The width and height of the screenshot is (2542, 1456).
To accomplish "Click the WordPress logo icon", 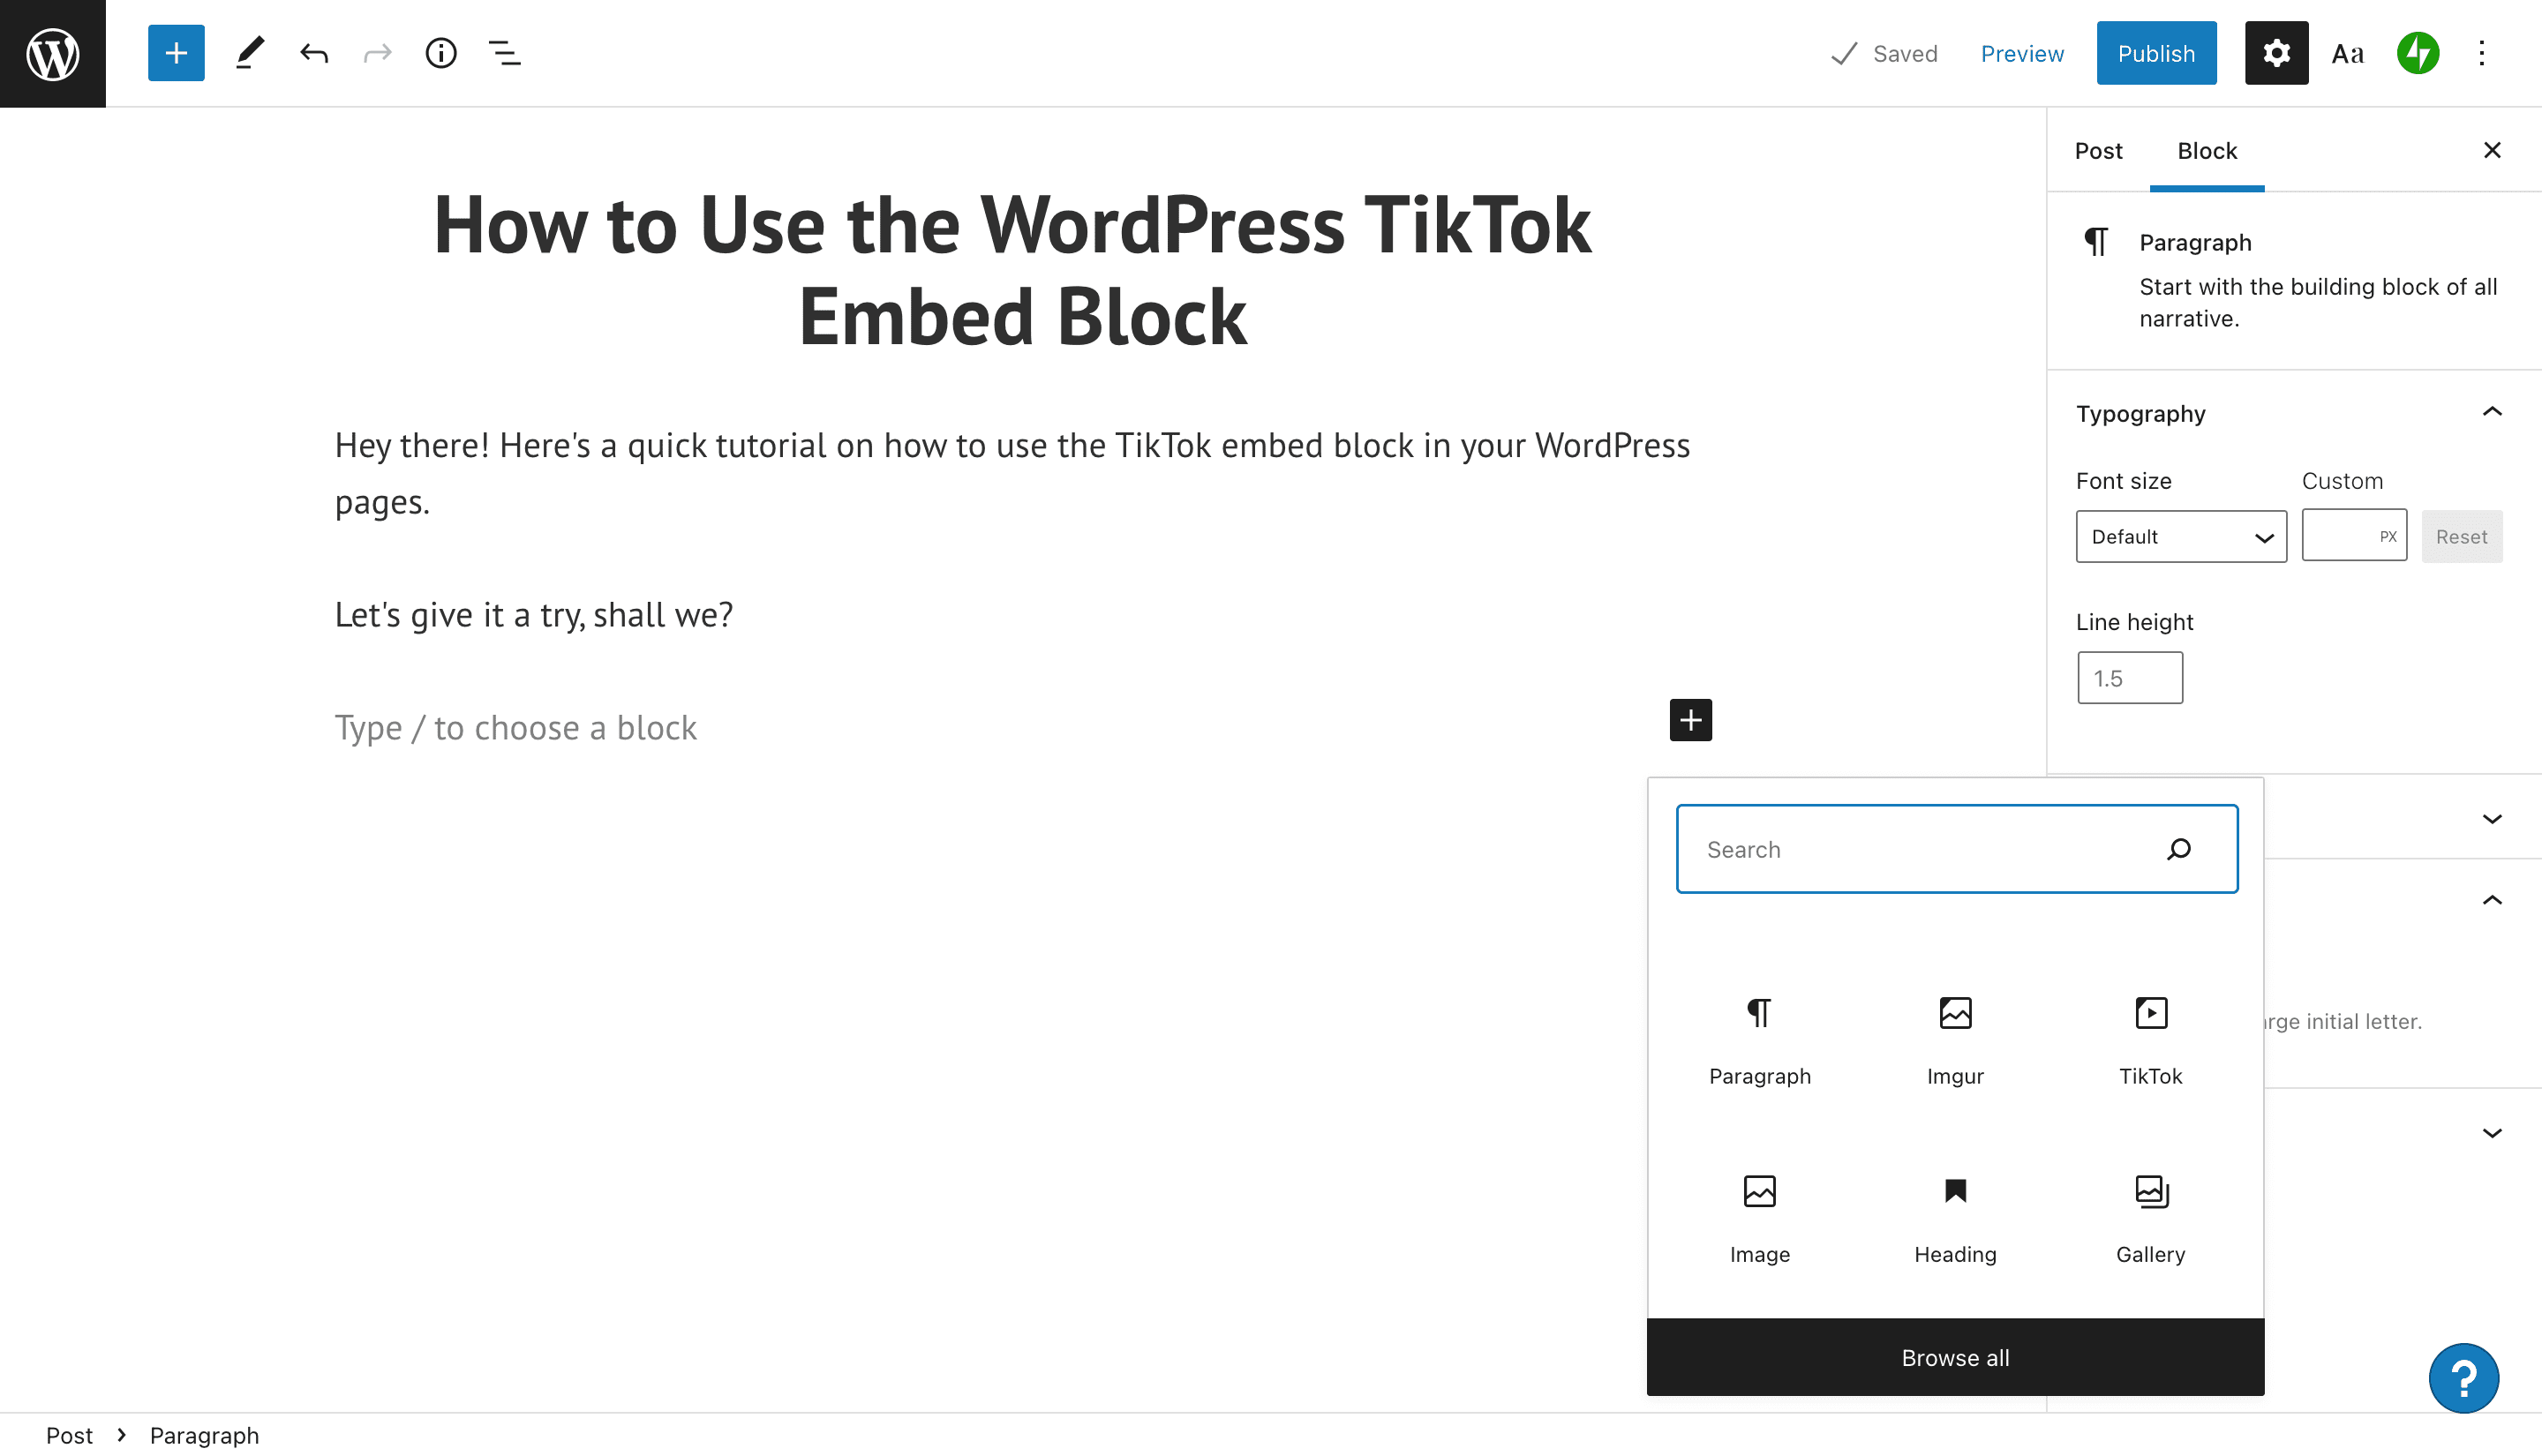I will coord(52,52).
